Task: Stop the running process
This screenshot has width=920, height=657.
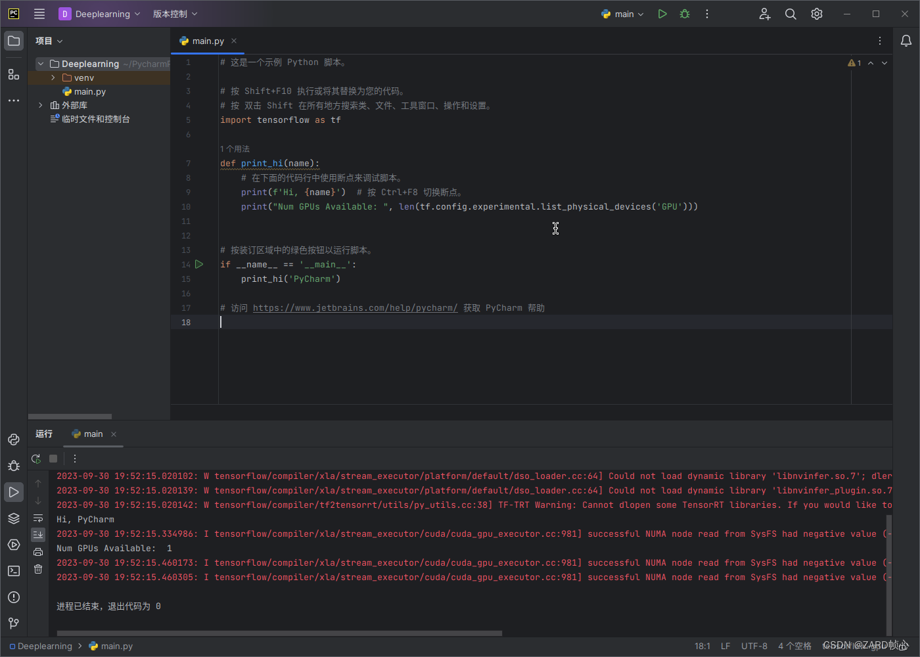Action: coord(53,459)
